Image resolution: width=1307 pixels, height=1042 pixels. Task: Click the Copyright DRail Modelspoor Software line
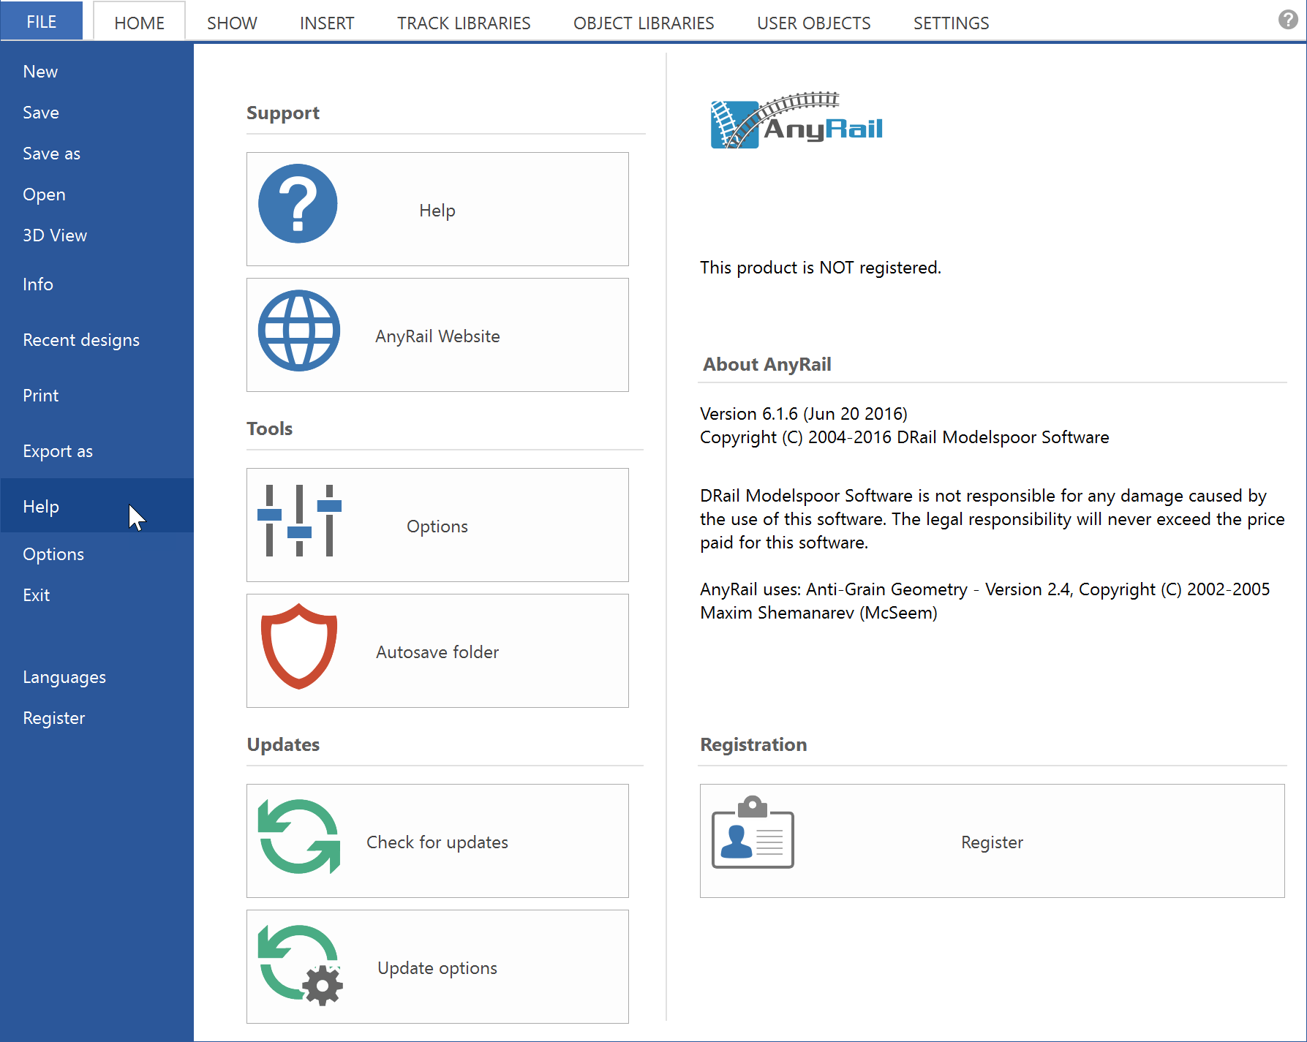coord(905,437)
